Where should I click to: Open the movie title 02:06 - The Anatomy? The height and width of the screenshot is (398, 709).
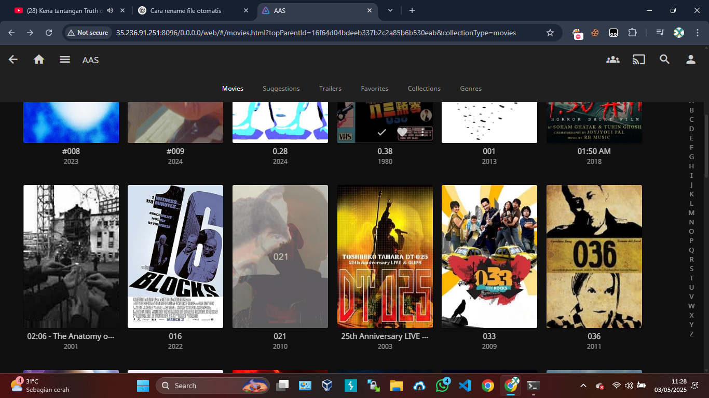[x=71, y=336]
